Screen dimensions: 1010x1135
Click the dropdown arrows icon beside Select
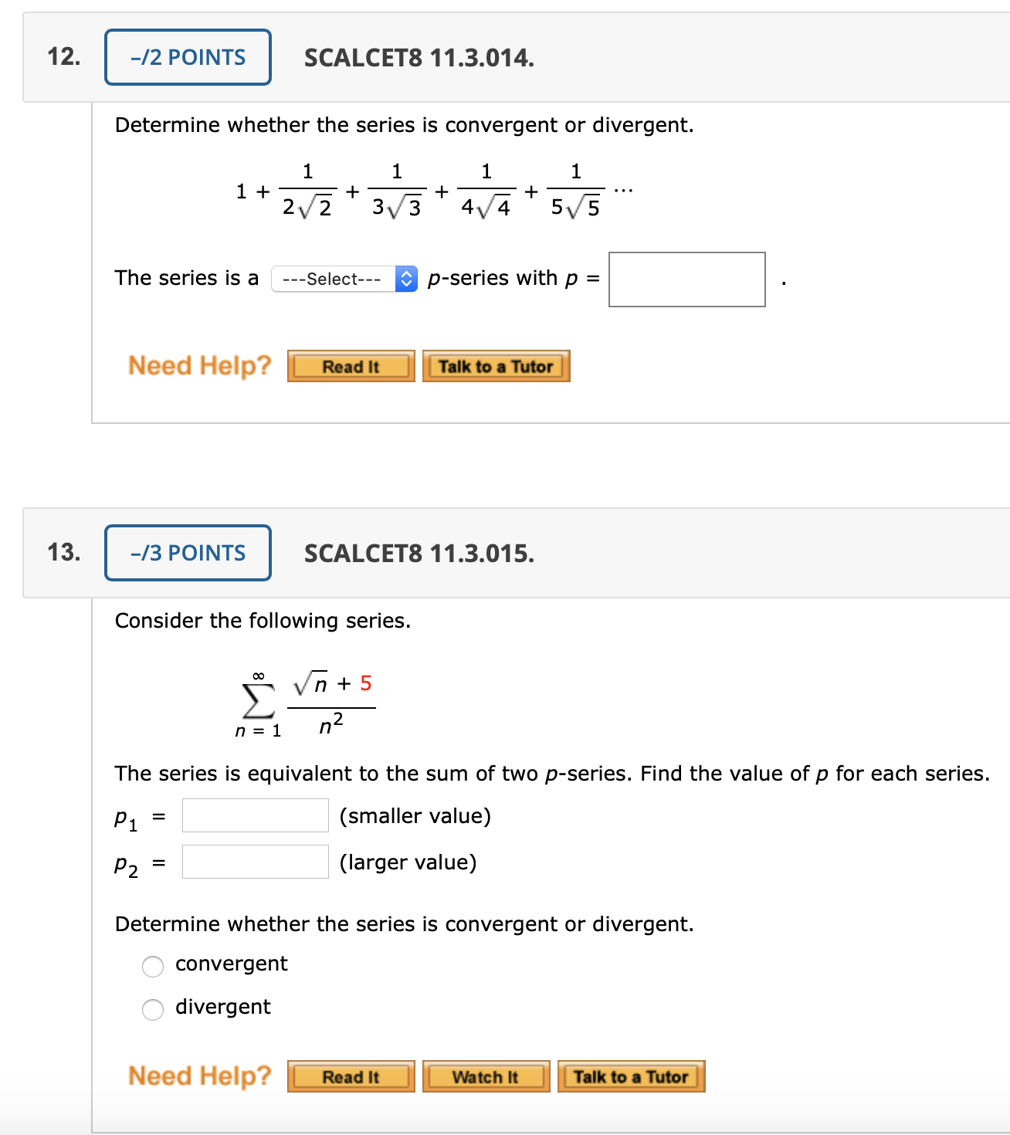[x=406, y=279]
